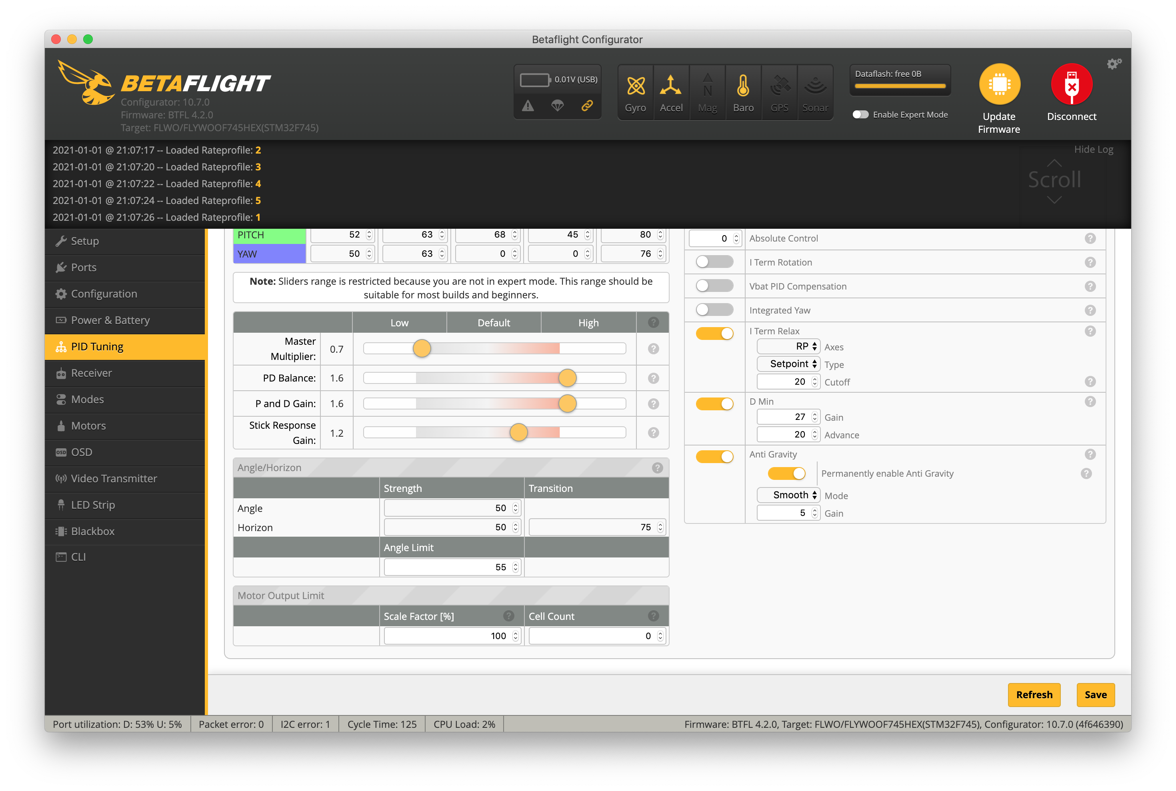Viewport: 1176px width, 791px height.
Task: Open the I Term Relax Type dropdown
Action: pyautogui.click(x=788, y=364)
